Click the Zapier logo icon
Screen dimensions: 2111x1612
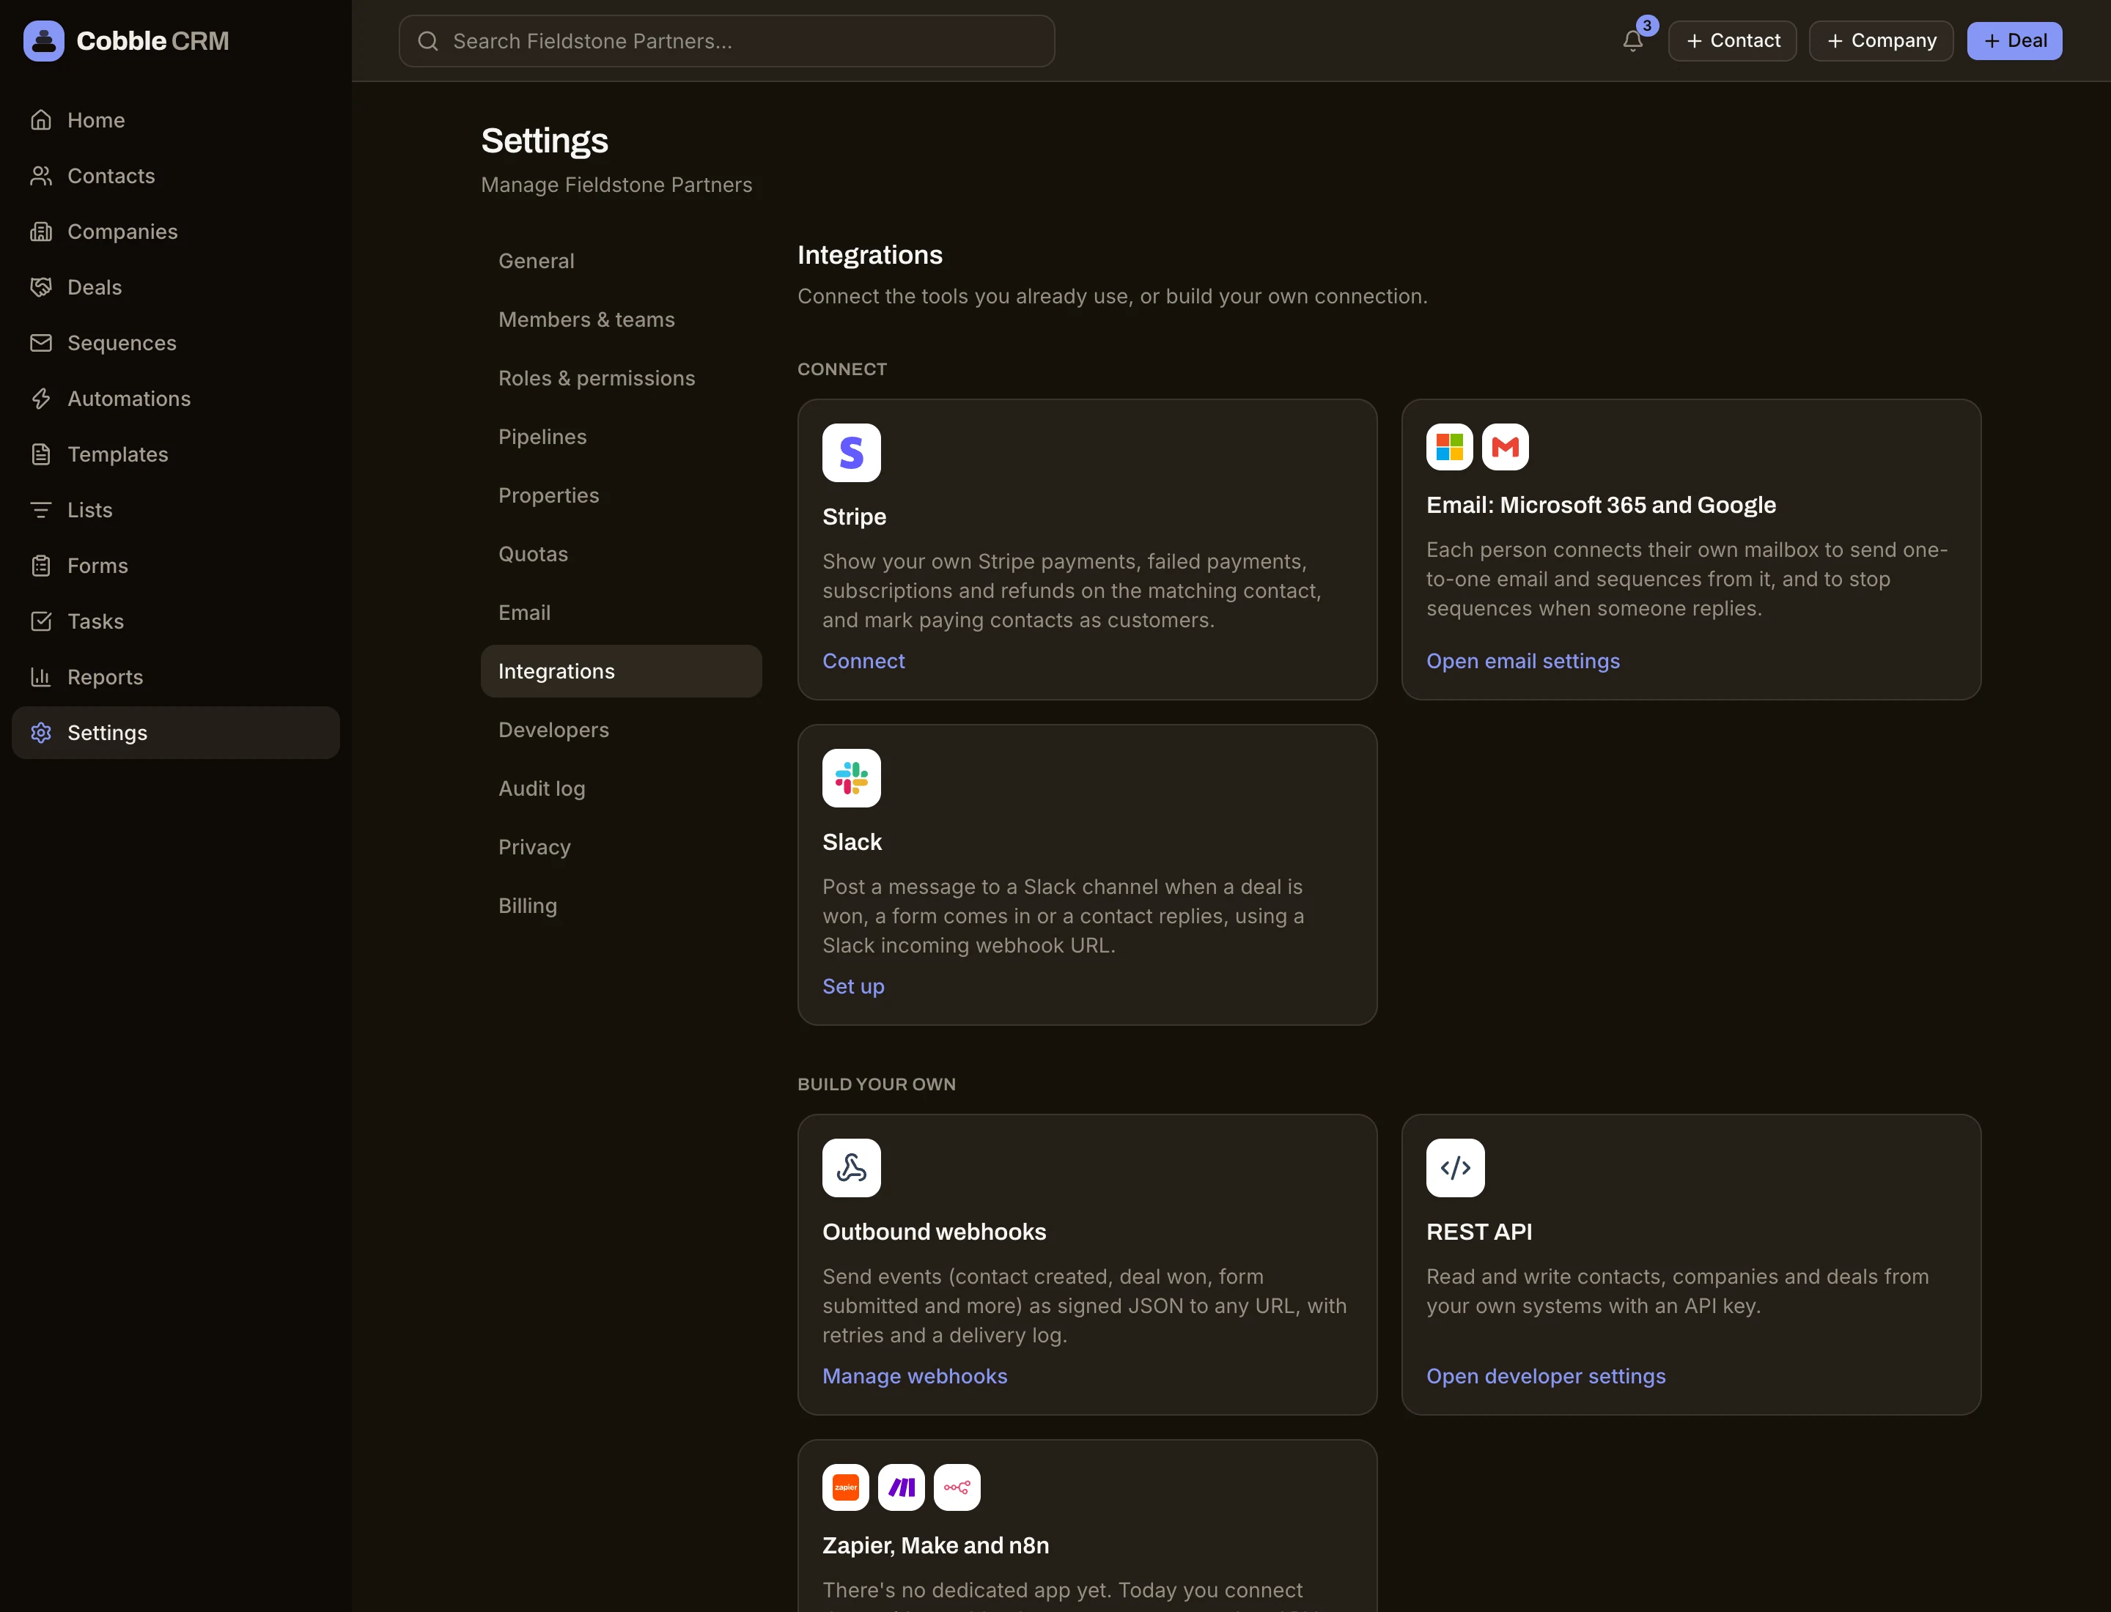pyautogui.click(x=846, y=1487)
